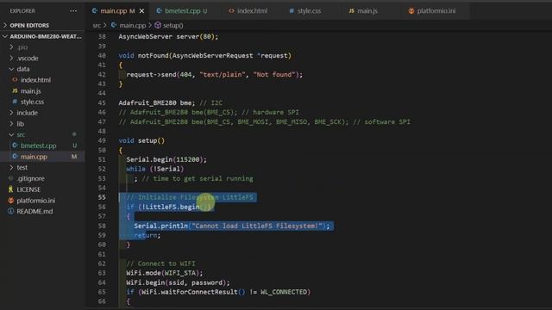Click the info icon beside README.md
552x310 pixels.
pyautogui.click(x=11, y=212)
